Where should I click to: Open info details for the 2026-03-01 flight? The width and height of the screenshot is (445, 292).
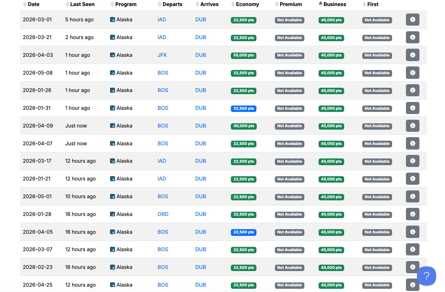(x=412, y=20)
